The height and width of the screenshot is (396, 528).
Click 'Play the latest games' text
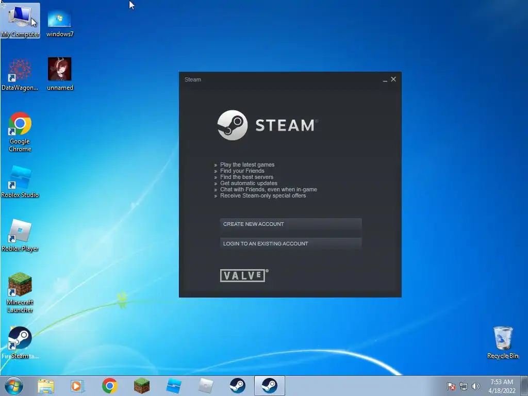(247, 164)
